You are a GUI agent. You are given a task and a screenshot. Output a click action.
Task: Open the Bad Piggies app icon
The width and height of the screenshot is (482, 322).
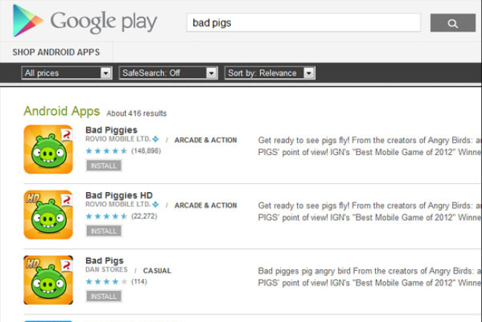pos(48,149)
